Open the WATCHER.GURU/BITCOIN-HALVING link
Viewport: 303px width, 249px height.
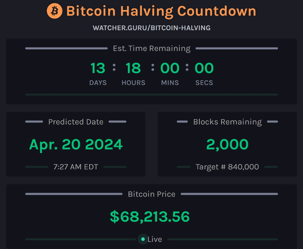(x=151, y=28)
